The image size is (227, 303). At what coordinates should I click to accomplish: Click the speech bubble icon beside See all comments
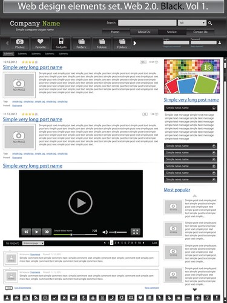click(8, 288)
